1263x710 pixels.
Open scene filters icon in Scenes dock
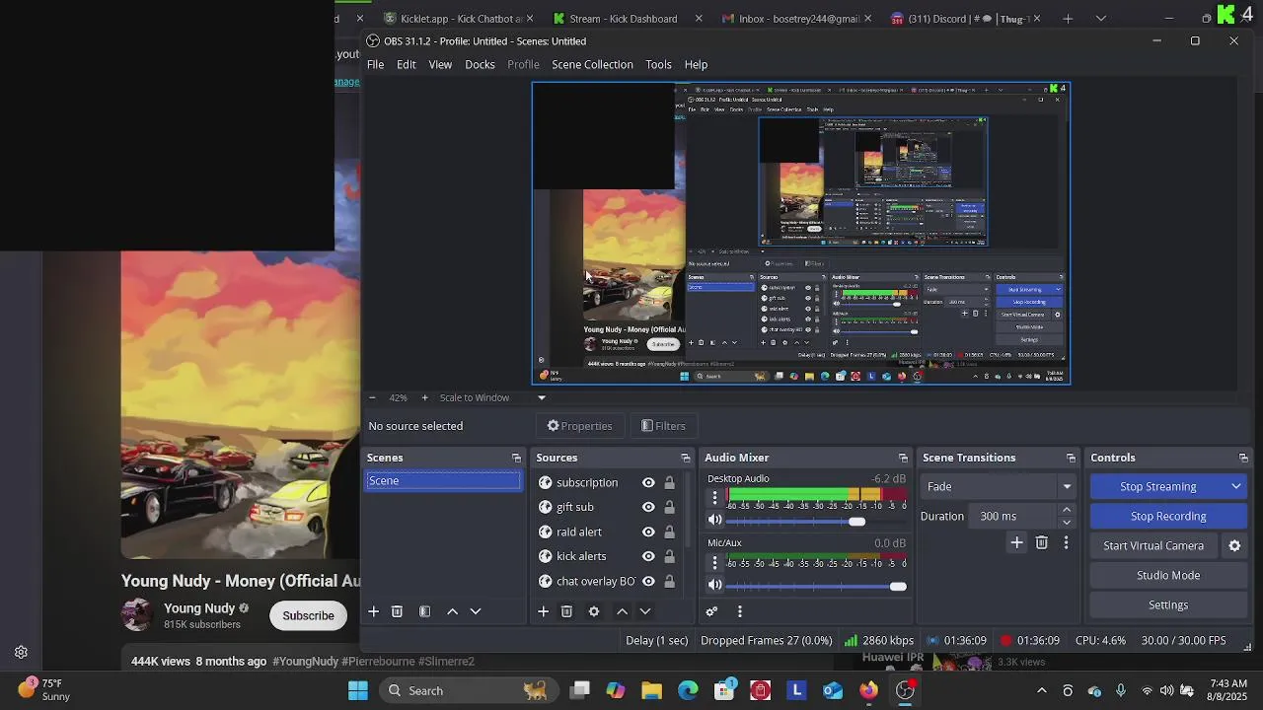click(x=424, y=611)
